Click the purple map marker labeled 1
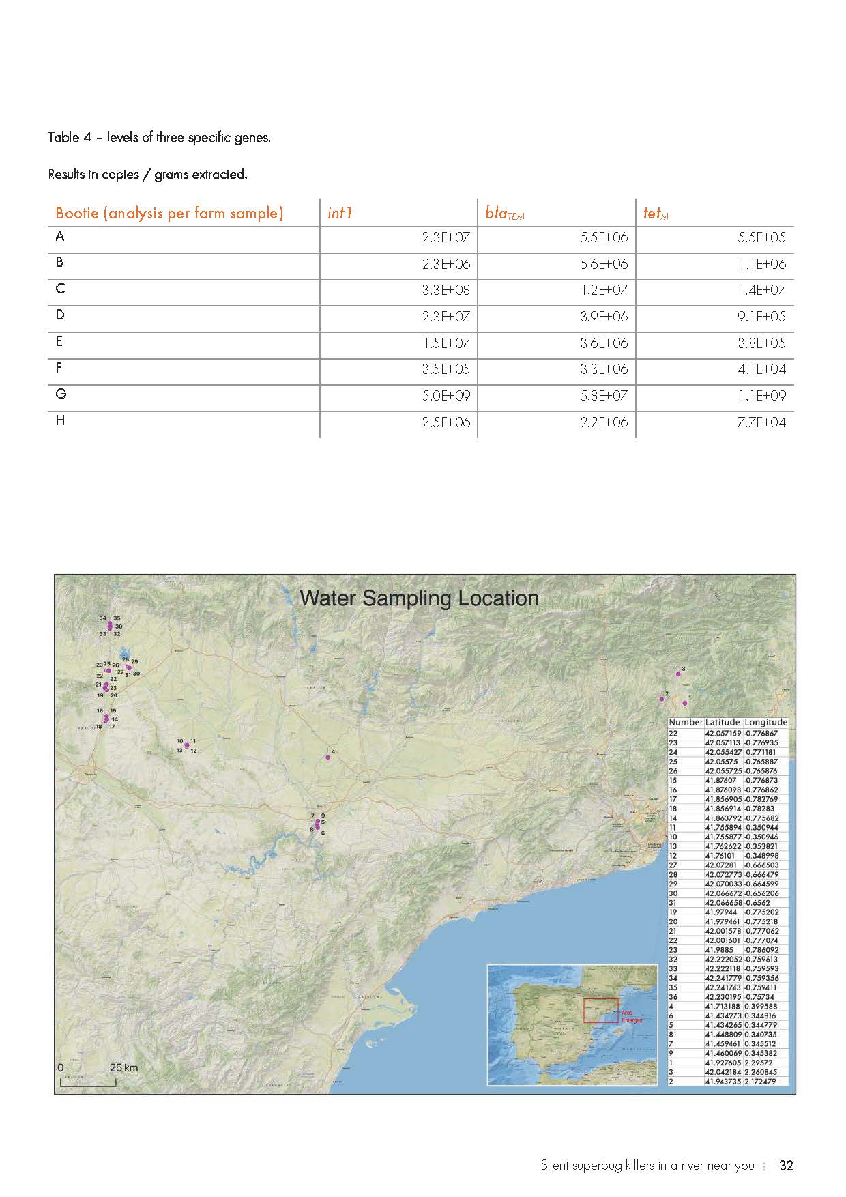The image size is (846, 1197). 685,703
